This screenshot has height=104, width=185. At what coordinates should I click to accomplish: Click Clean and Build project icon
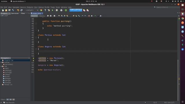[x=49, y=10]
